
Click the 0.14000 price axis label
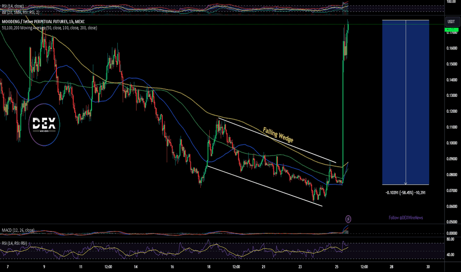[452, 80]
